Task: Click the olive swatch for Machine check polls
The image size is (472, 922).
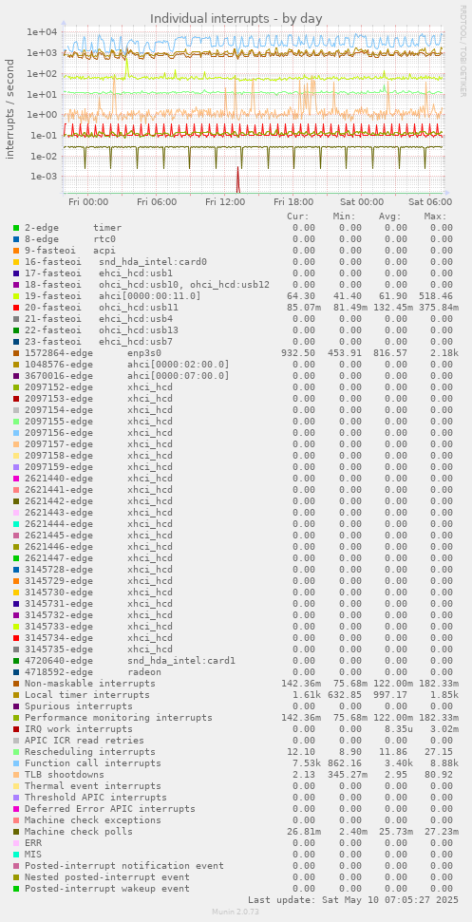Action: [x=16, y=832]
